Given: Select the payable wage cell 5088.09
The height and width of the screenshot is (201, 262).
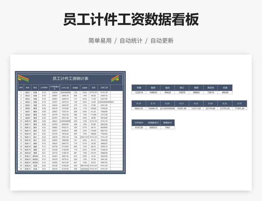Looking at the screenshot, I should tap(104, 153).
